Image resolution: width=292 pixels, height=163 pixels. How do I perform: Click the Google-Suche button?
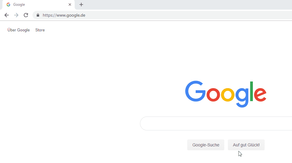tap(206, 145)
